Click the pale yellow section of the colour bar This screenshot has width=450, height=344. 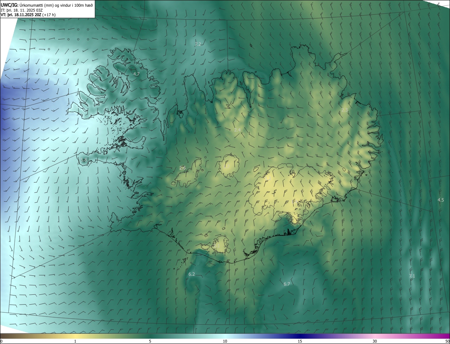[x=75, y=336]
